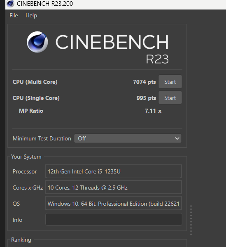
Task: Click the CPU (Multi Core) label
Action: [35, 82]
